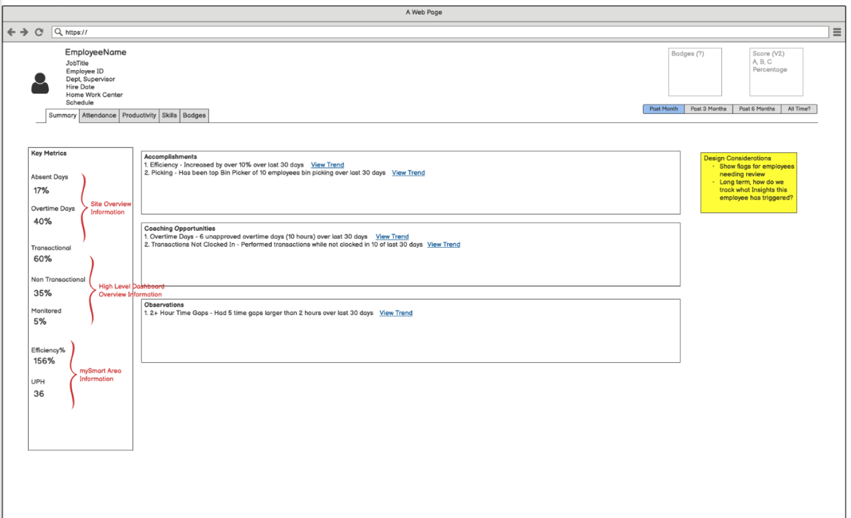Select the Skills tab
The width and height of the screenshot is (851, 518).
[x=169, y=115]
